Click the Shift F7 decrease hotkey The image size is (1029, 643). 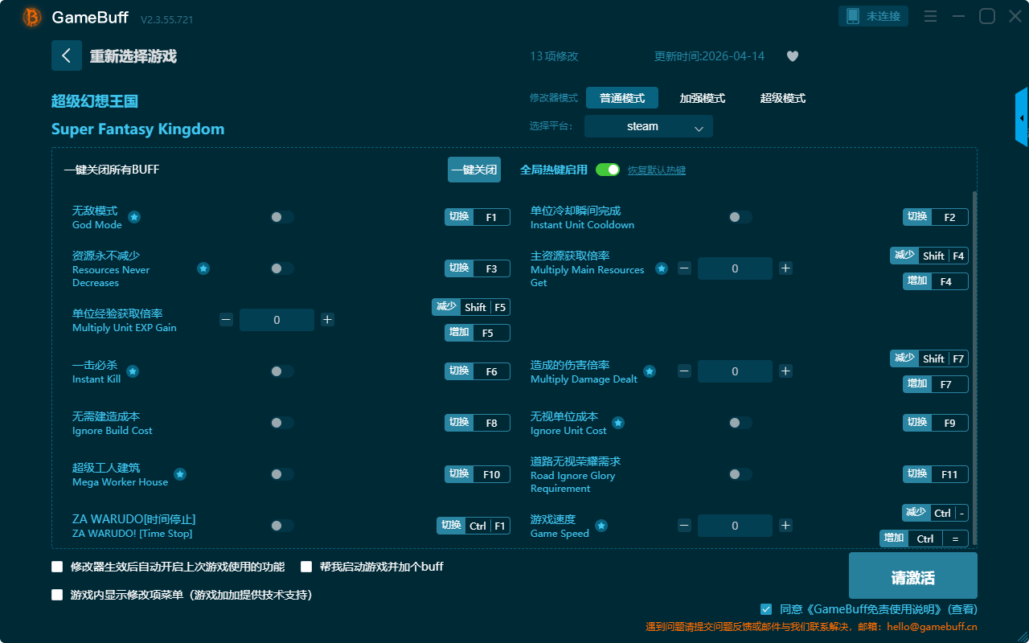pos(929,358)
